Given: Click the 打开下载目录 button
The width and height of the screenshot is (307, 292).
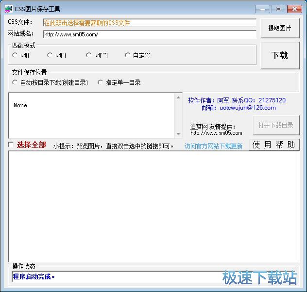Looking at the screenshot, I should 276,125.
